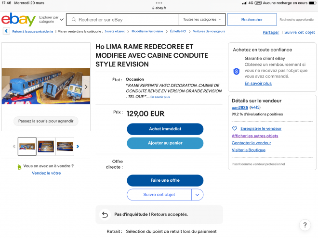Click the thumbnail strip right arrow

coord(78,146)
